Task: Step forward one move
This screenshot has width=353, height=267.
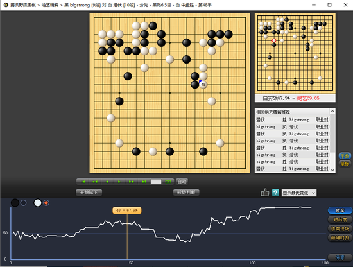Action: [119, 182]
